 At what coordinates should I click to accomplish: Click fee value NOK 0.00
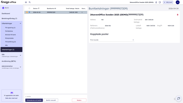click(171, 26)
